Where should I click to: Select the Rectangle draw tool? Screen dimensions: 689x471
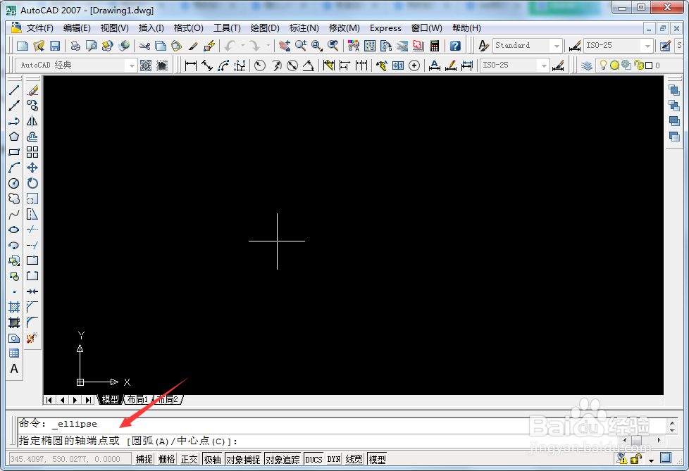[14, 152]
